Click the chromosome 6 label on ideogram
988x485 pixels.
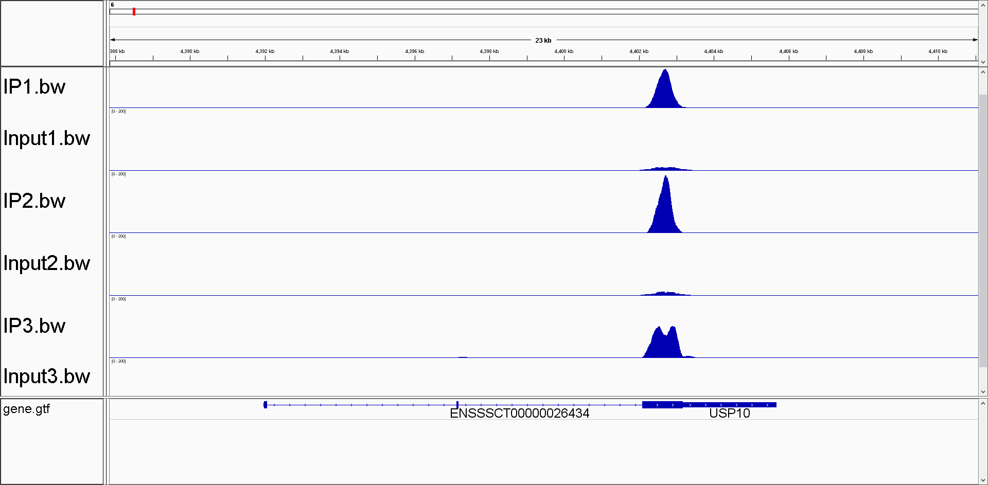[x=112, y=5]
